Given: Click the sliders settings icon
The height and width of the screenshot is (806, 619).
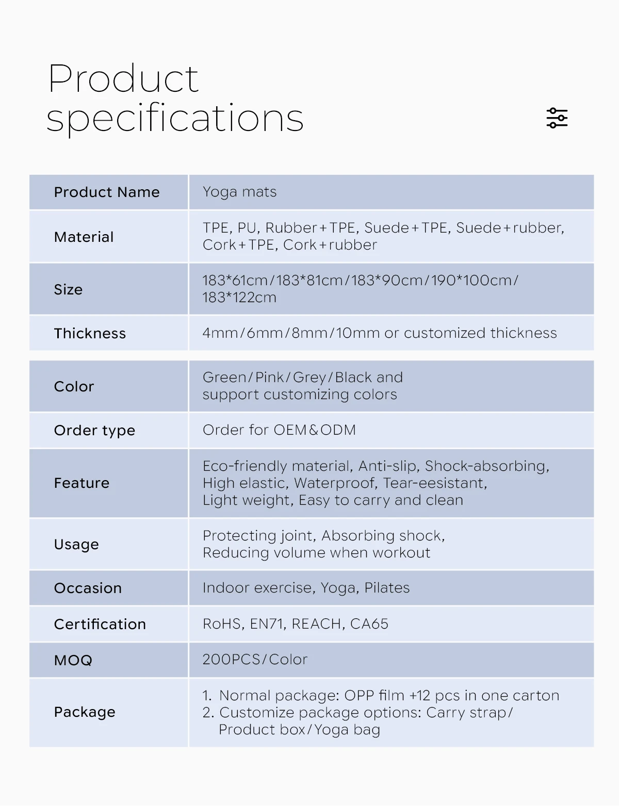Looking at the screenshot, I should click(x=557, y=118).
